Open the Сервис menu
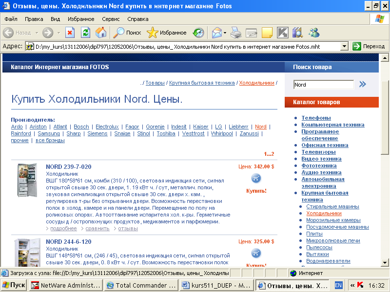The width and height of the screenshot is (390, 292). [111, 19]
